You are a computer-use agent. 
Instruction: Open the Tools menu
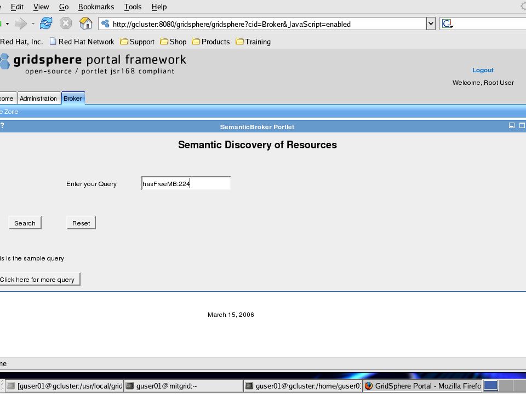point(133,7)
